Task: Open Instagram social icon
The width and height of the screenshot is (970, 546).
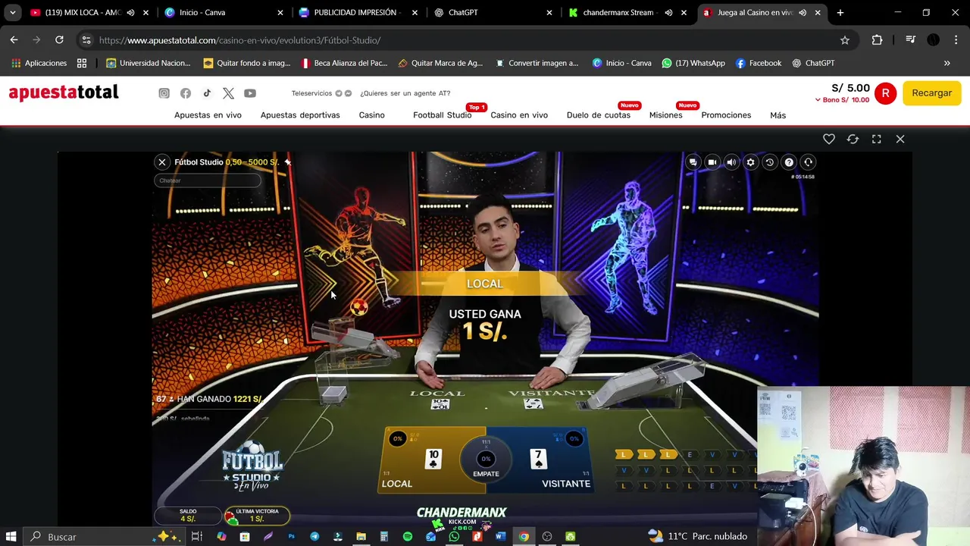Action: tap(164, 93)
